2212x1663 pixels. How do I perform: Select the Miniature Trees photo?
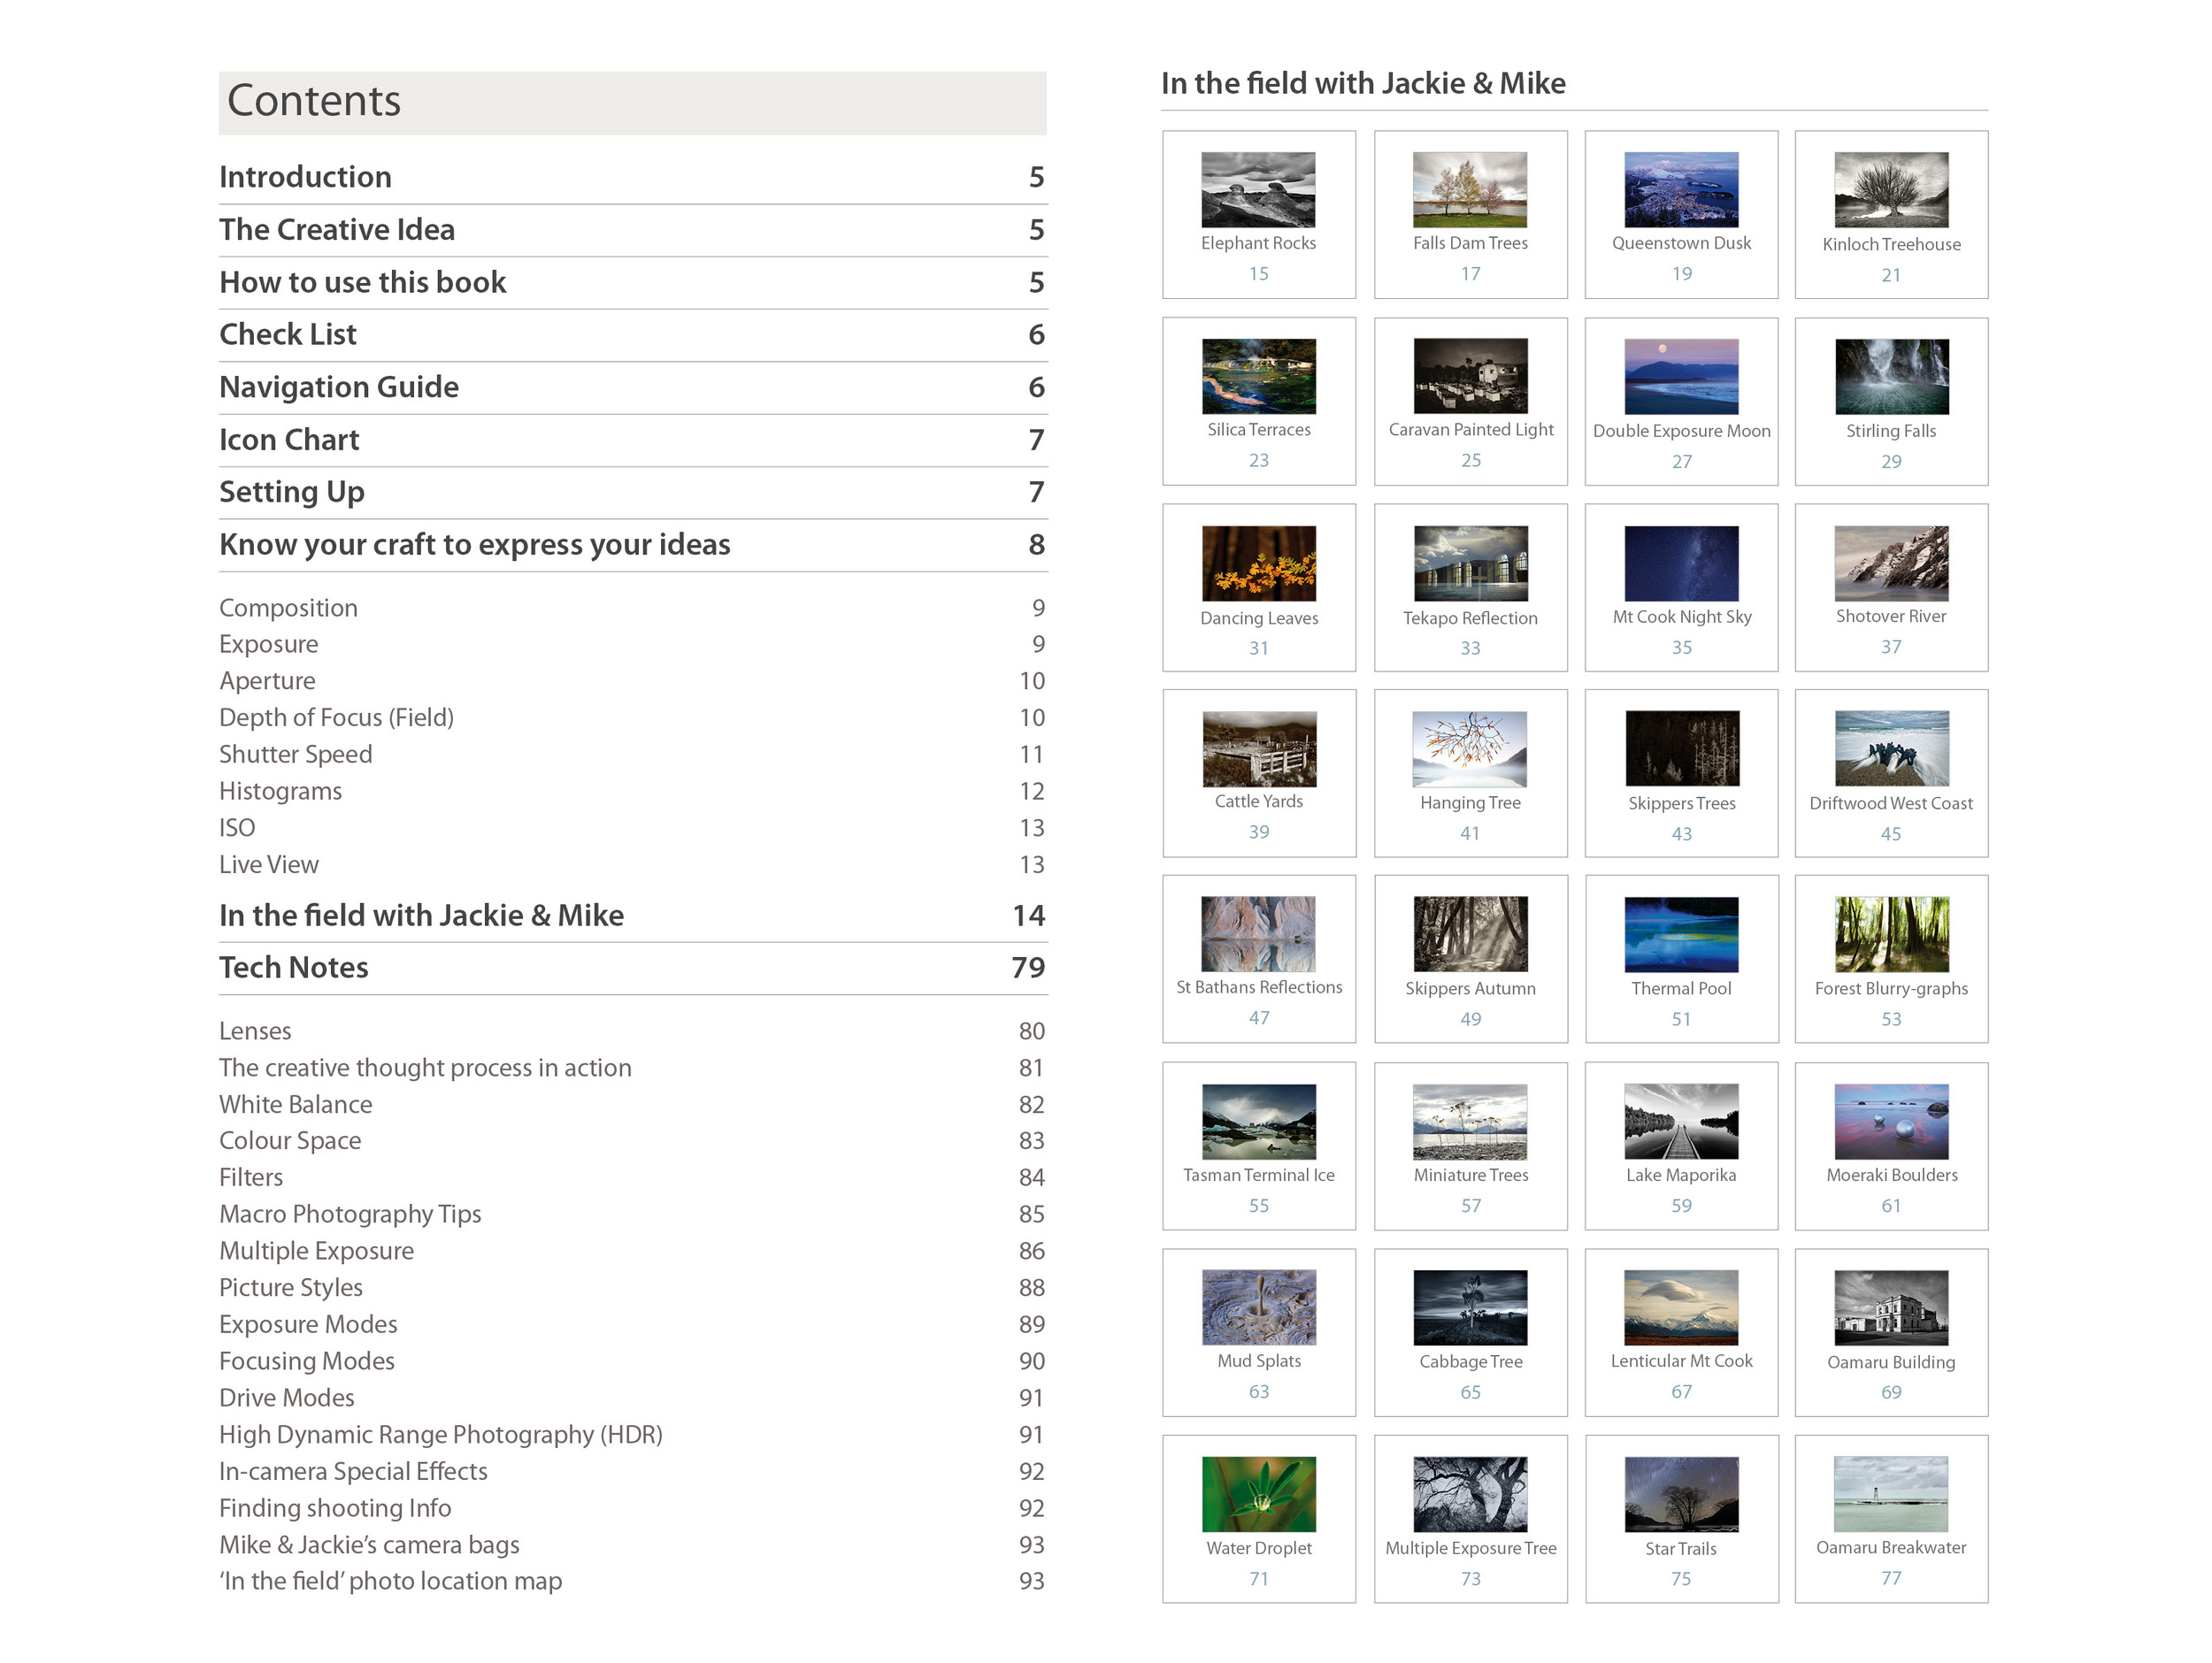click(x=1470, y=1122)
